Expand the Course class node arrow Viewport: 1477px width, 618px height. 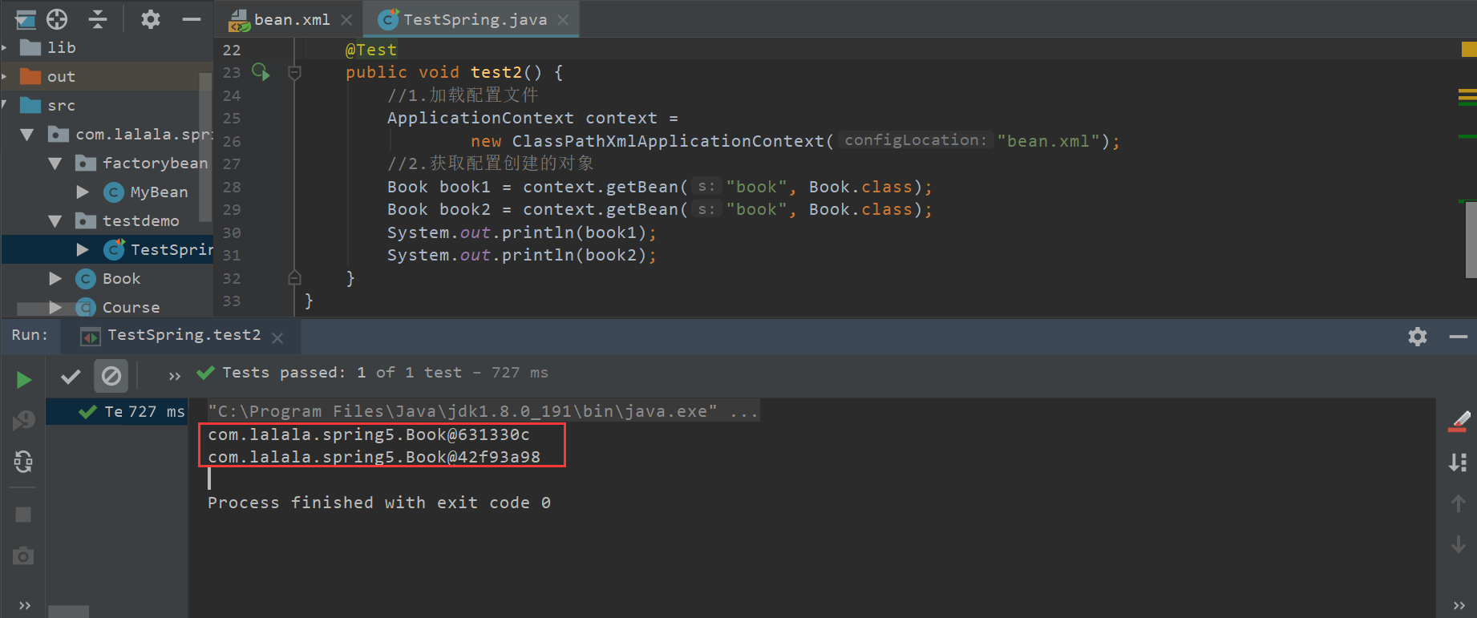pos(55,307)
